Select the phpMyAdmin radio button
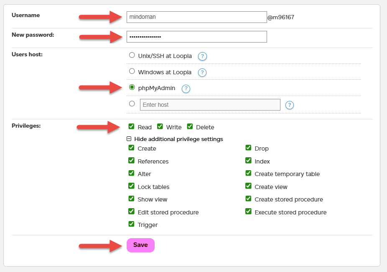The height and width of the screenshot is (272, 387). click(x=132, y=88)
